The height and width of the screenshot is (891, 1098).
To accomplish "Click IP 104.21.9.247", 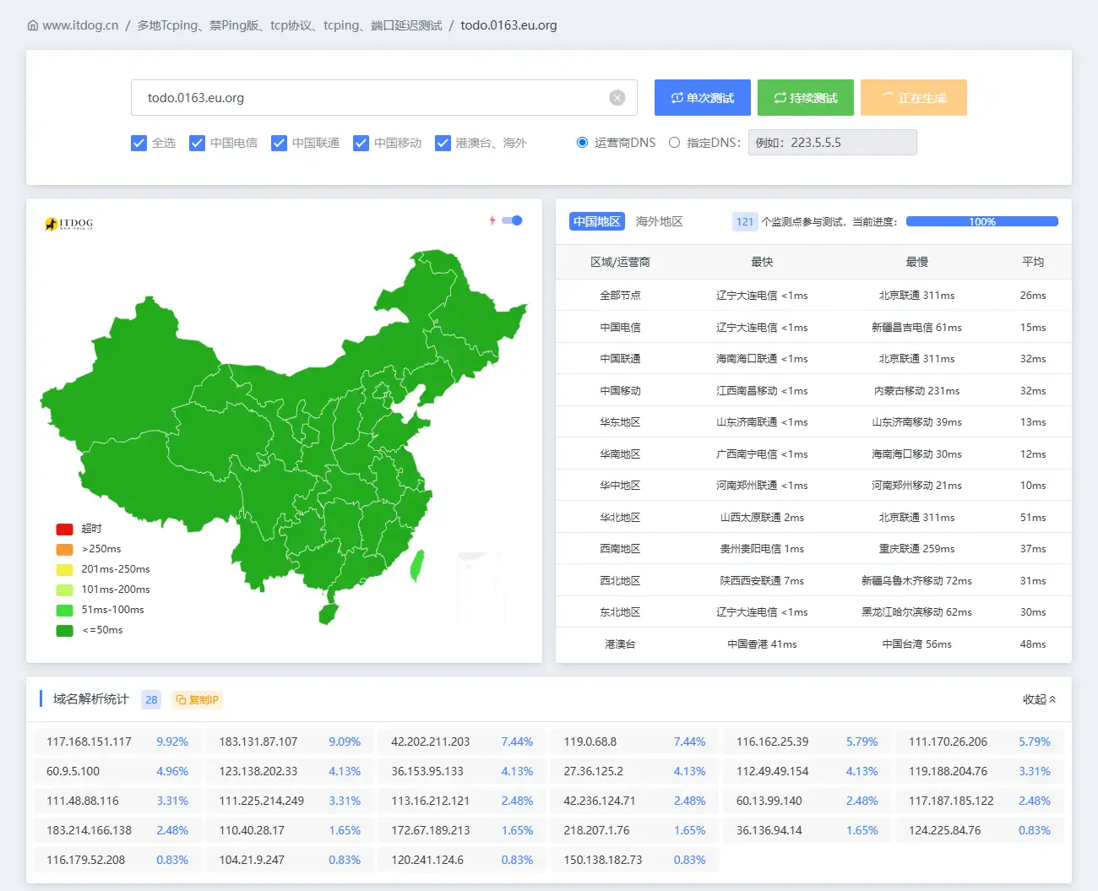I will (252, 860).
